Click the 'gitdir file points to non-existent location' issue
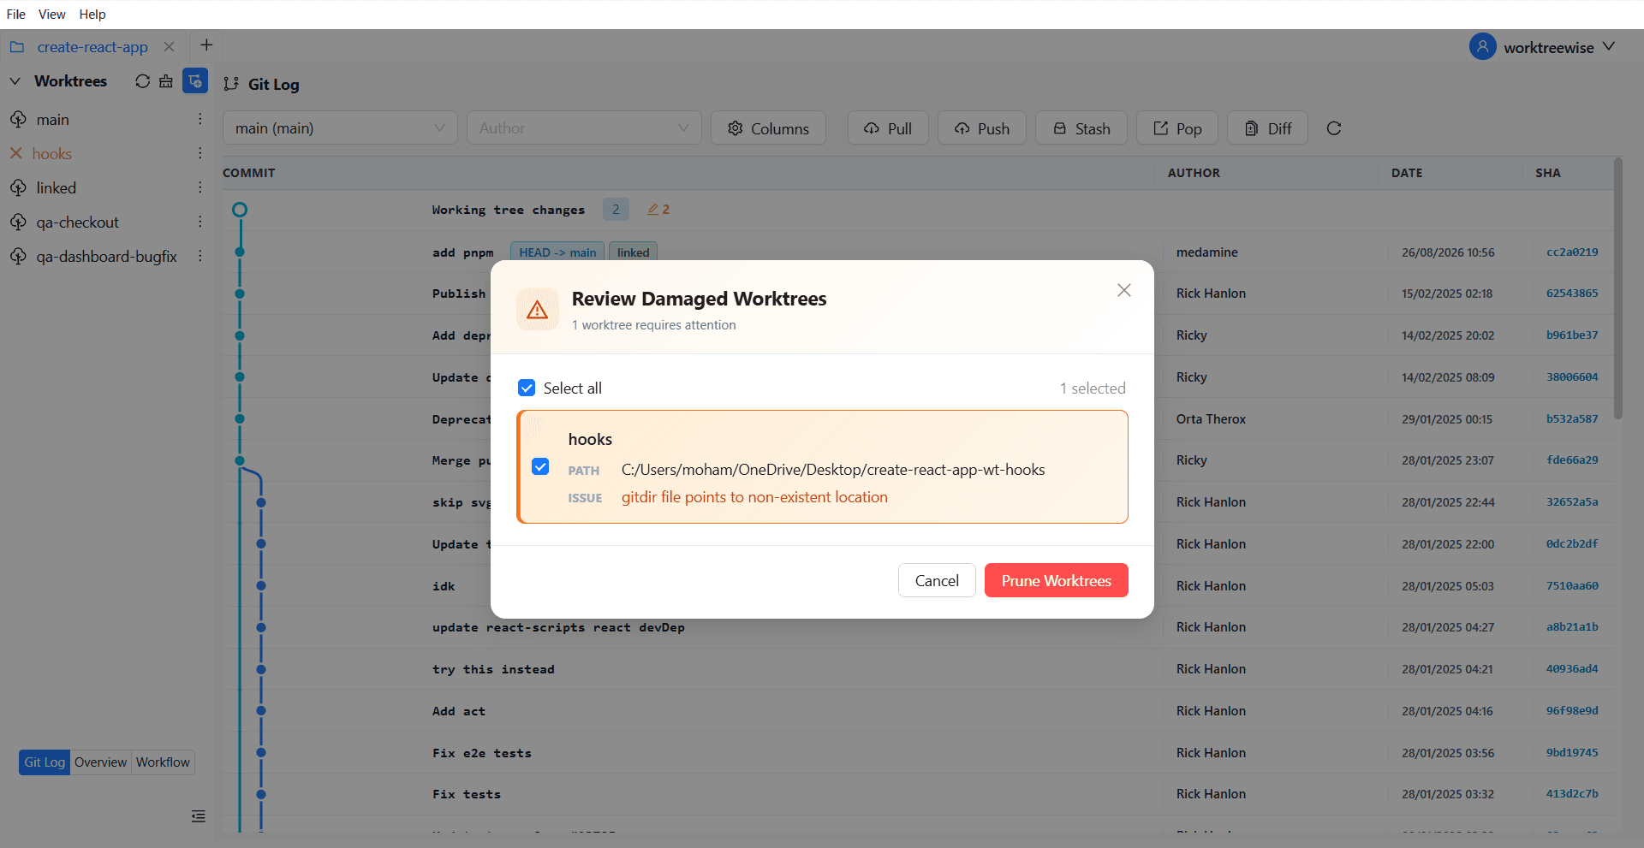The height and width of the screenshot is (848, 1644). click(754, 497)
